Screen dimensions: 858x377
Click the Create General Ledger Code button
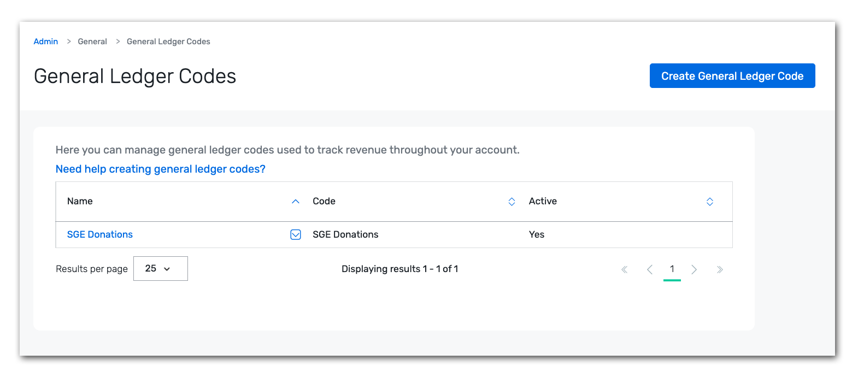(x=732, y=75)
